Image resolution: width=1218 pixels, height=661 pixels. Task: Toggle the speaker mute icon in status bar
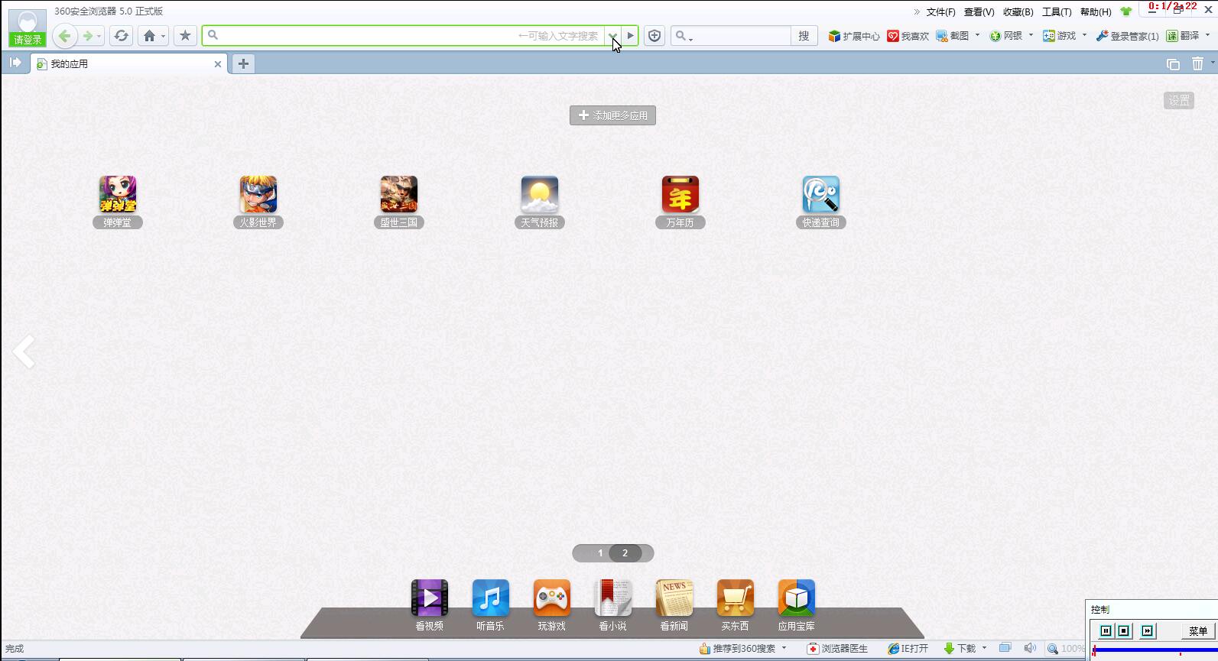1030,648
